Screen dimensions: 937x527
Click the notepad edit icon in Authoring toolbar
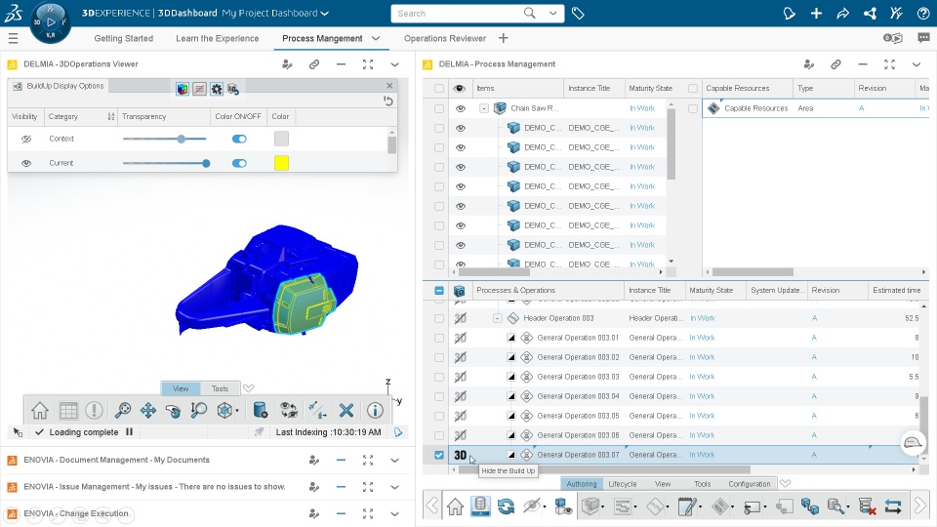point(687,507)
